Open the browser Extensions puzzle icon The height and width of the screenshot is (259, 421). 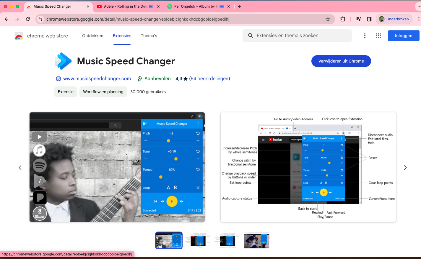pos(343,19)
